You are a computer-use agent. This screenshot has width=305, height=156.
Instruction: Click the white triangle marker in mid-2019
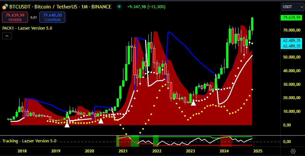(x=67, y=124)
